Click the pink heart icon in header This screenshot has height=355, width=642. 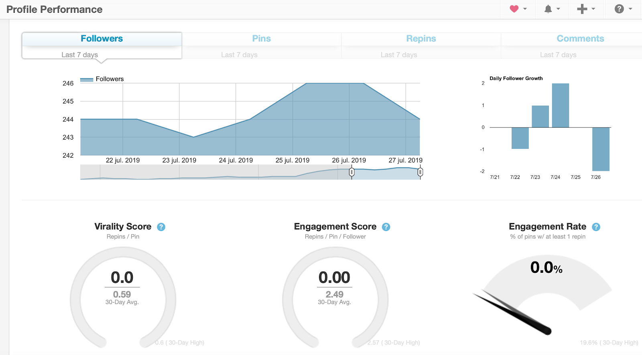[x=514, y=9]
